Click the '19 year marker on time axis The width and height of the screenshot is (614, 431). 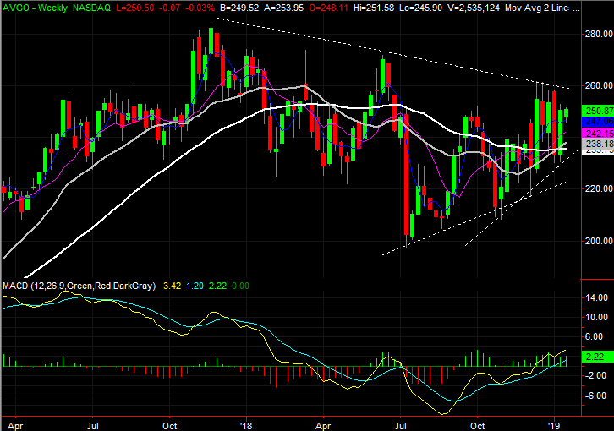pos(554,423)
